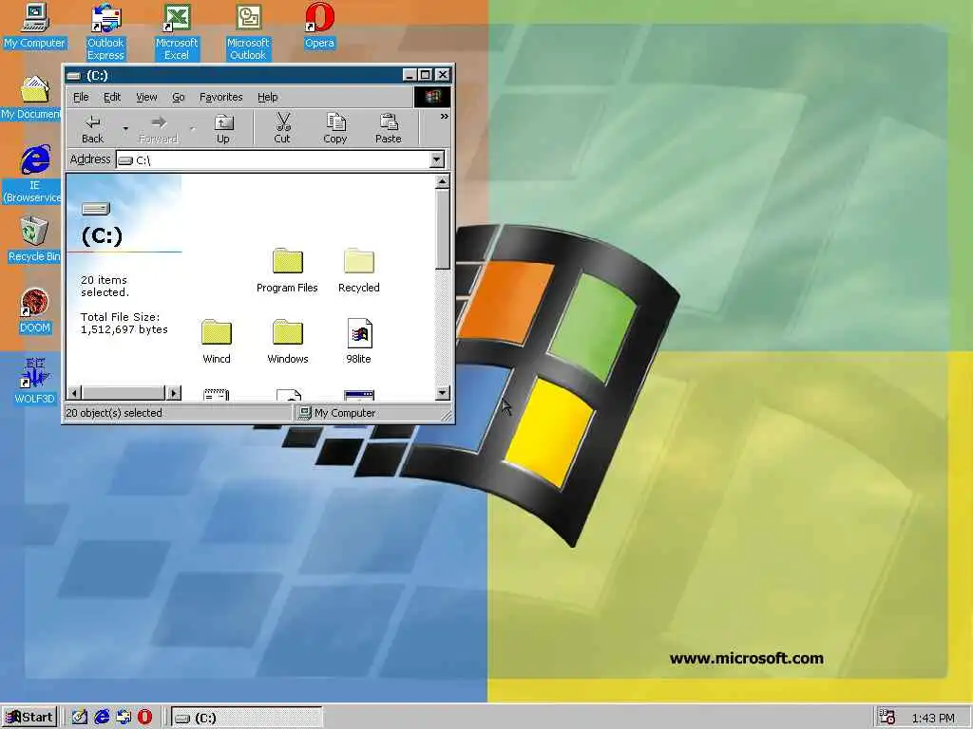
Task: Click the '20 items selected.' text
Action: 105,286
